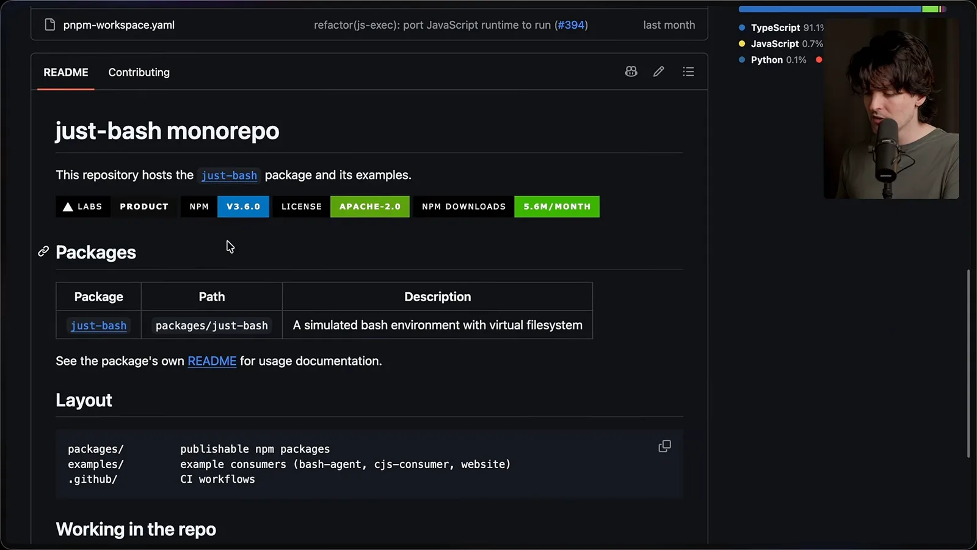Viewport: 977px width, 550px height.
Task: Switch to the Contributing tab
Action: (x=139, y=72)
